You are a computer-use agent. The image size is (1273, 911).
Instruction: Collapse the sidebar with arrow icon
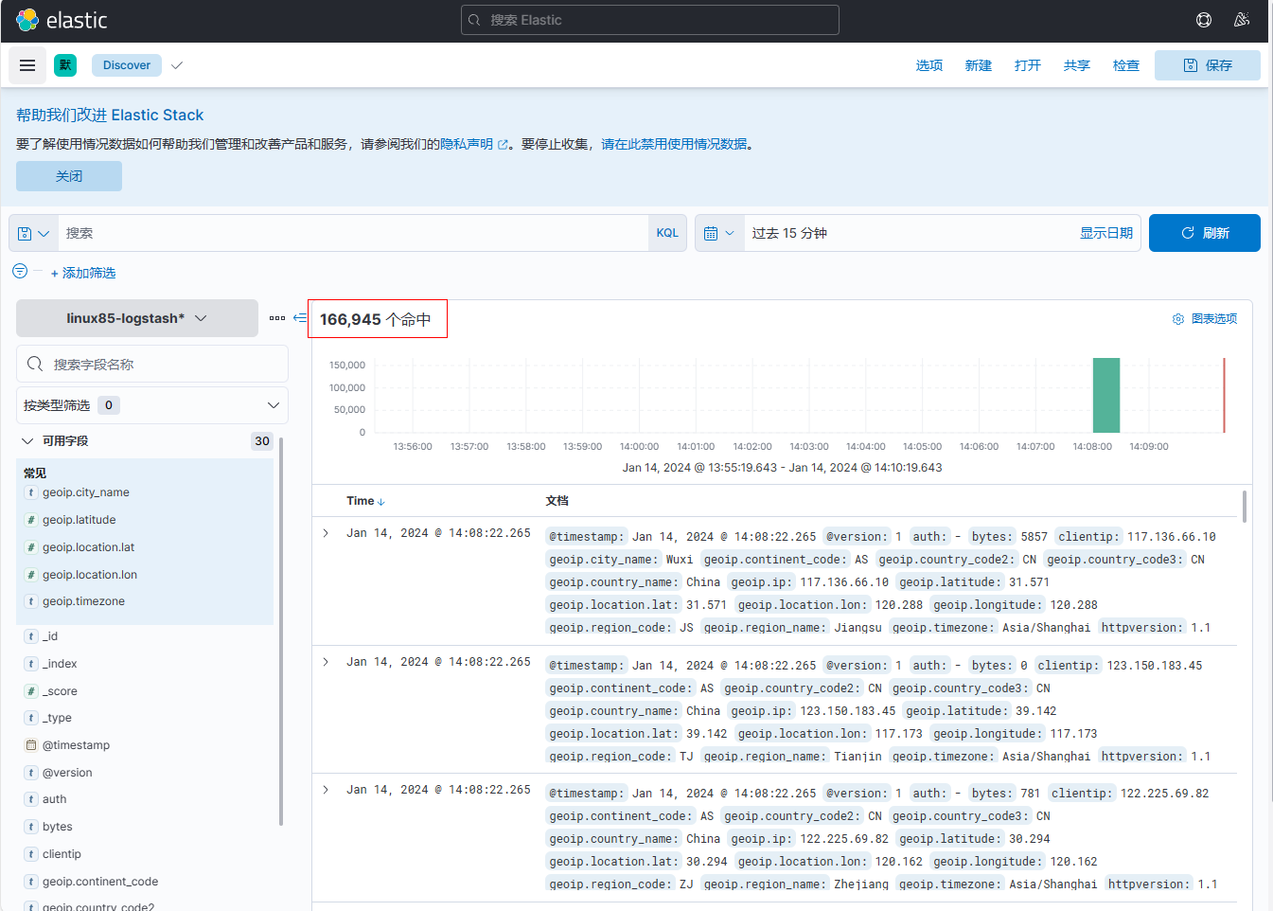tap(300, 318)
